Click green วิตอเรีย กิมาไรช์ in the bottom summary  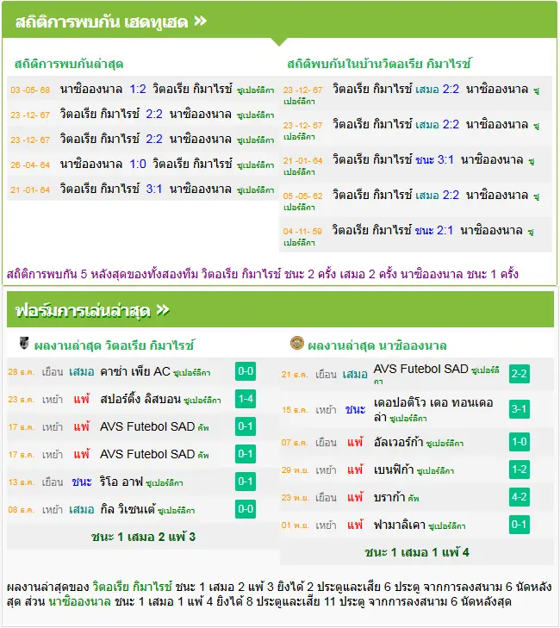[132, 588]
